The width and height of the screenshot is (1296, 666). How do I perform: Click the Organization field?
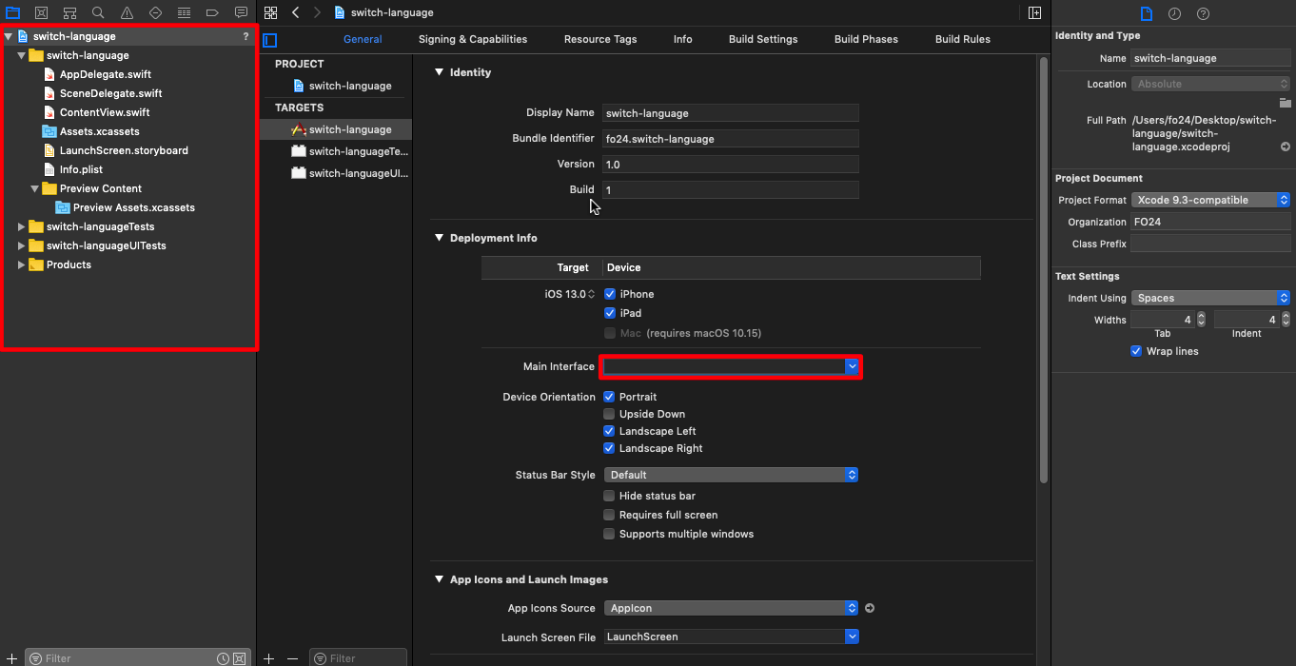(x=1210, y=222)
